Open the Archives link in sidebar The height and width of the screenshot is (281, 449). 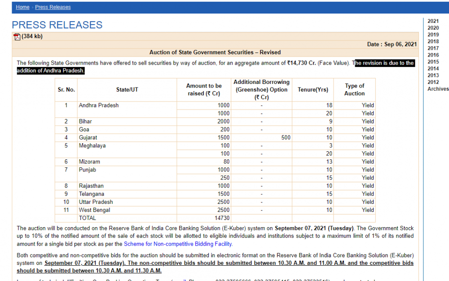438,89
